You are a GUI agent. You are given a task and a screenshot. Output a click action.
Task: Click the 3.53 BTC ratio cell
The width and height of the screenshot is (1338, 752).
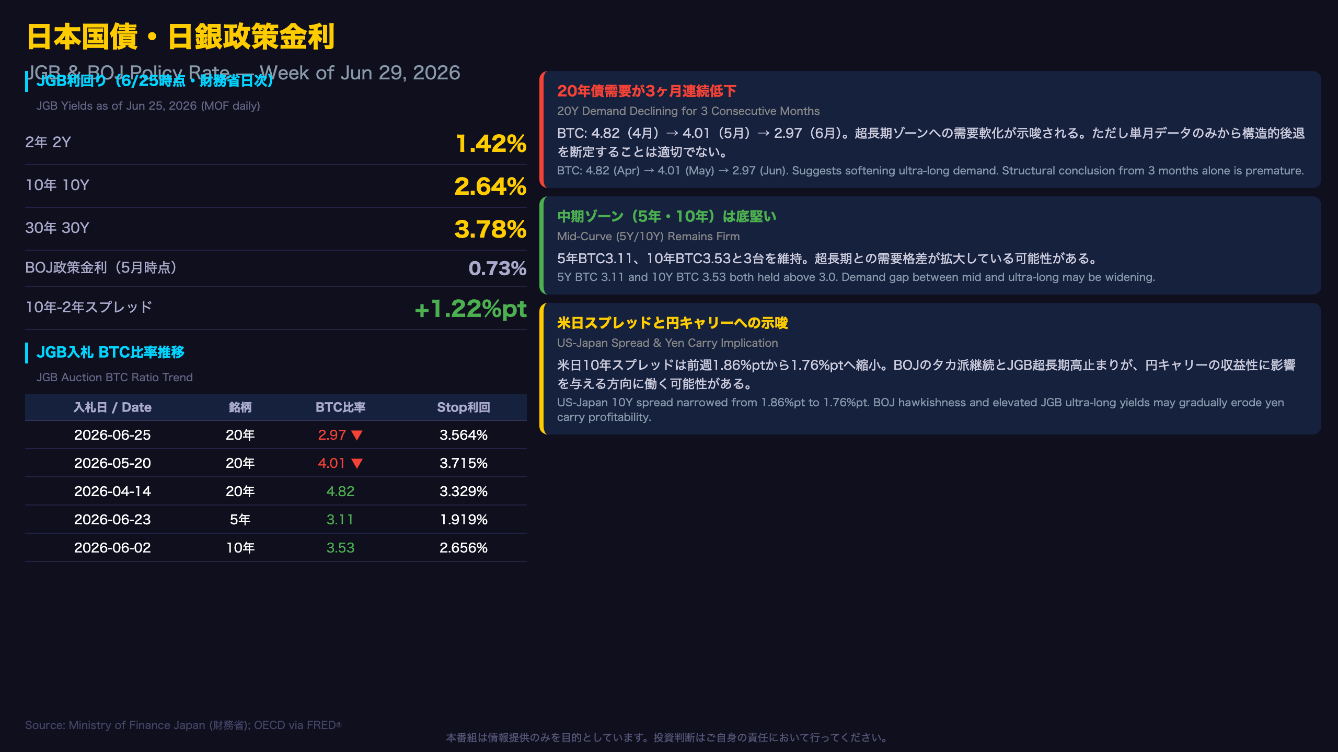tap(340, 548)
